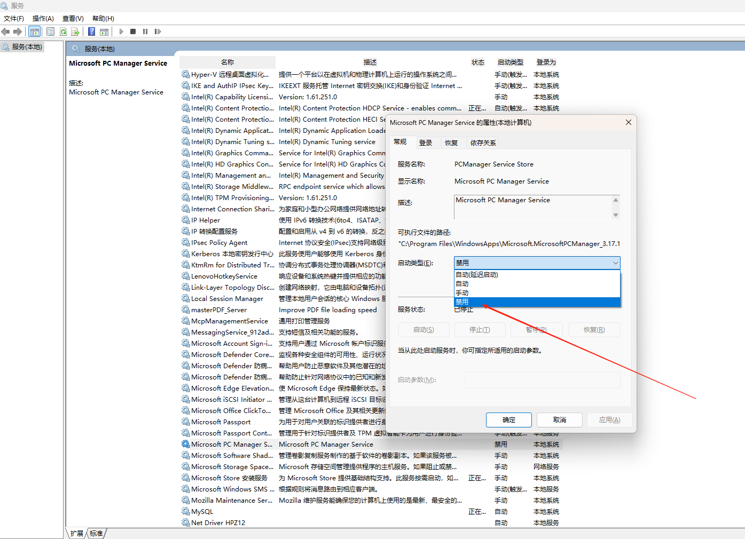Choose the highlighted 禁用 option in the dropdown list
The height and width of the screenshot is (539, 745).
click(x=537, y=302)
